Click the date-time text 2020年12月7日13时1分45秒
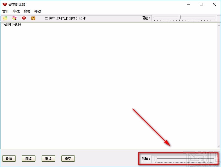221x167 pixels. click(65, 18)
